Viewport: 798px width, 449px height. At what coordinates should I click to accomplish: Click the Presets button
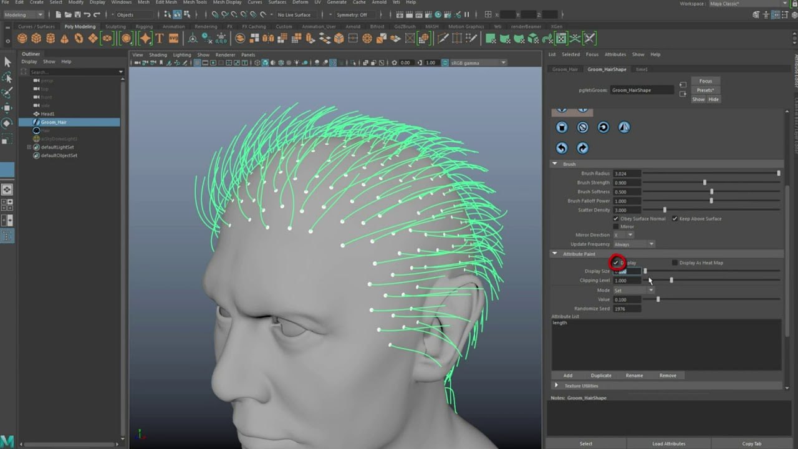pos(706,90)
